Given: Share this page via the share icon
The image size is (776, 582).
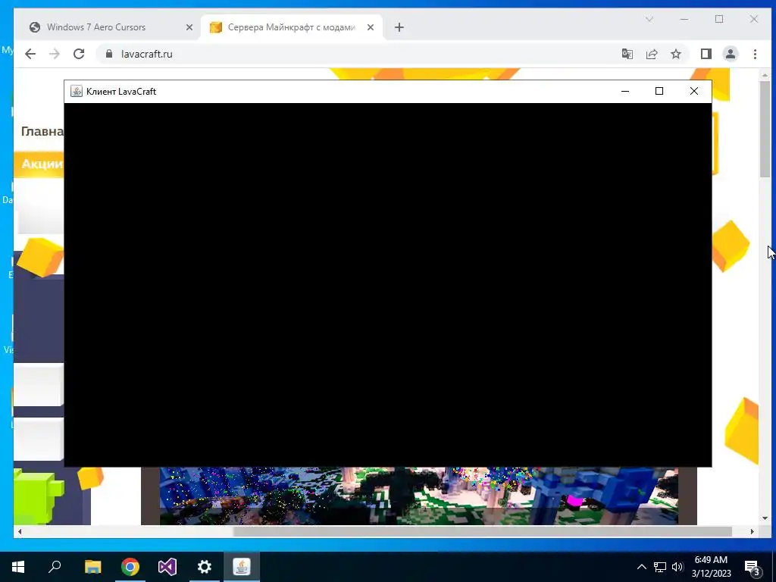Looking at the screenshot, I should (x=652, y=54).
